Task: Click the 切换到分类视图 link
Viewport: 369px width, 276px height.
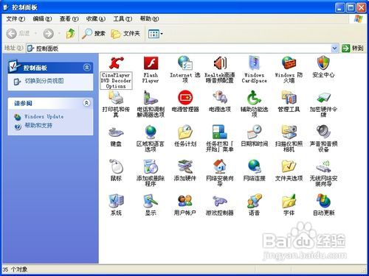Action: (44, 81)
